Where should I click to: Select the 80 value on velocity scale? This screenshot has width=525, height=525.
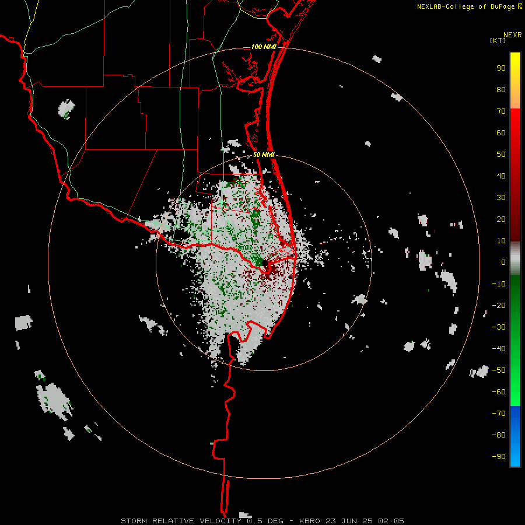pyautogui.click(x=501, y=90)
